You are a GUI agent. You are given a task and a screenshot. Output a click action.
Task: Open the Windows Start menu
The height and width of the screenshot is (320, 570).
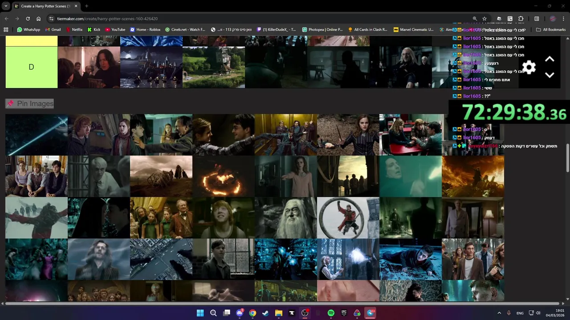[200, 313]
